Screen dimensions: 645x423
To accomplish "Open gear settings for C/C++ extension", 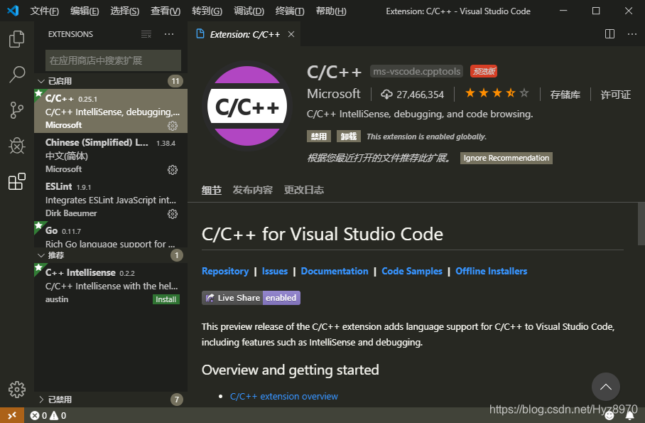I will (173, 126).
